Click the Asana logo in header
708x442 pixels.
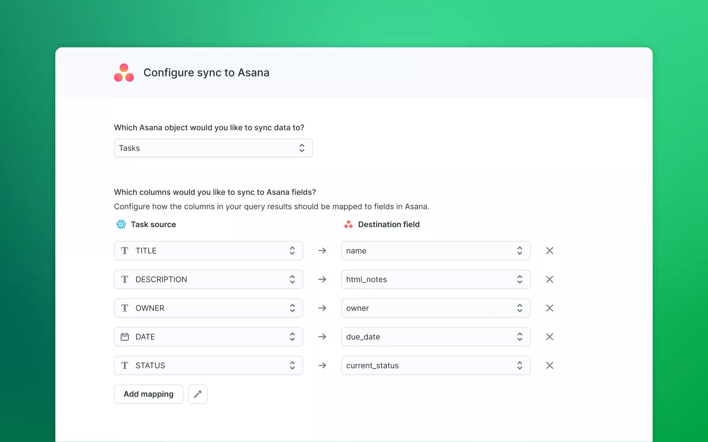pyautogui.click(x=124, y=73)
